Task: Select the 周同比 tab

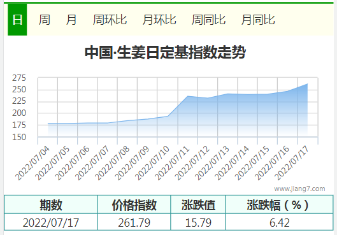Action: point(208,20)
